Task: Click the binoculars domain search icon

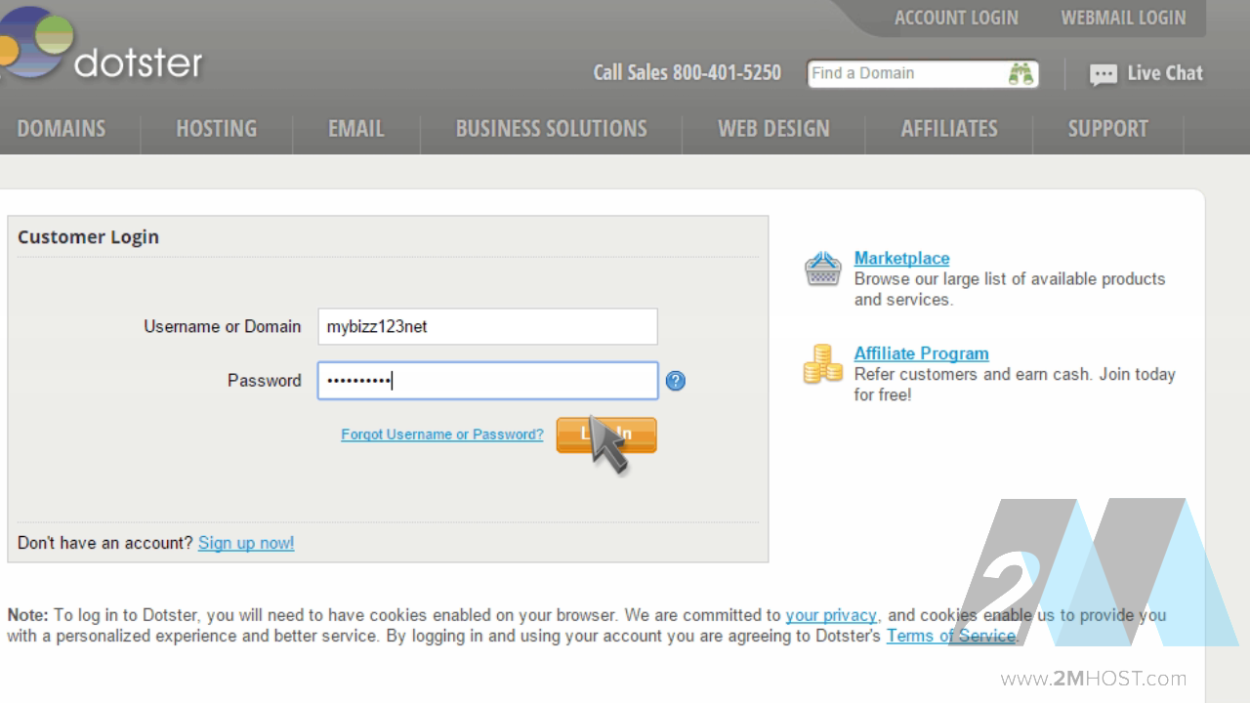Action: coord(1021,74)
